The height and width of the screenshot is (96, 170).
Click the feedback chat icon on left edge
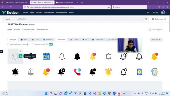[x=1, y=51]
